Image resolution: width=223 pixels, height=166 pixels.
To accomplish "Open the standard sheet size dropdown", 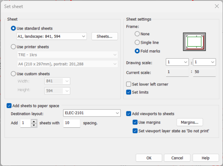I will tap(52, 36).
